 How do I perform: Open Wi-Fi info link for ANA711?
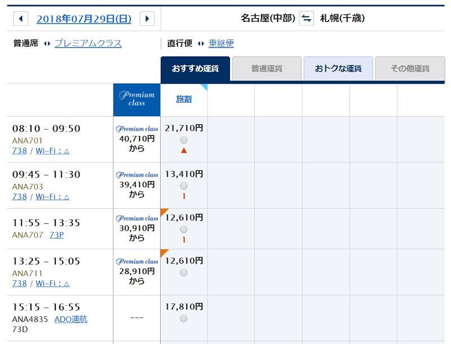click(52, 283)
